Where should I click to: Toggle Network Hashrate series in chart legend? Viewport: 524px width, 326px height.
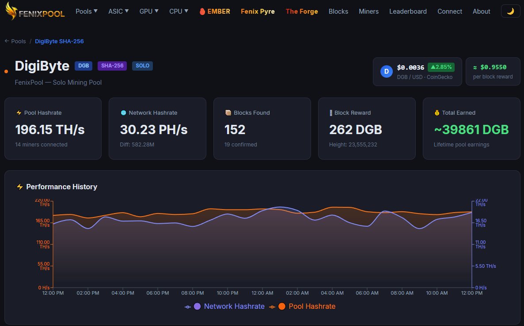224,306
